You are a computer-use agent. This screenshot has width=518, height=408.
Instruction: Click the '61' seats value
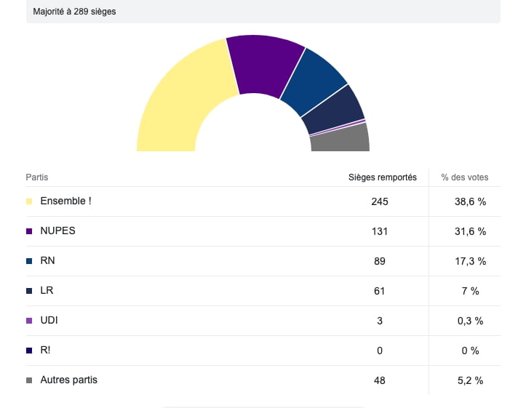pyautogui.click(x=380, y=291)
